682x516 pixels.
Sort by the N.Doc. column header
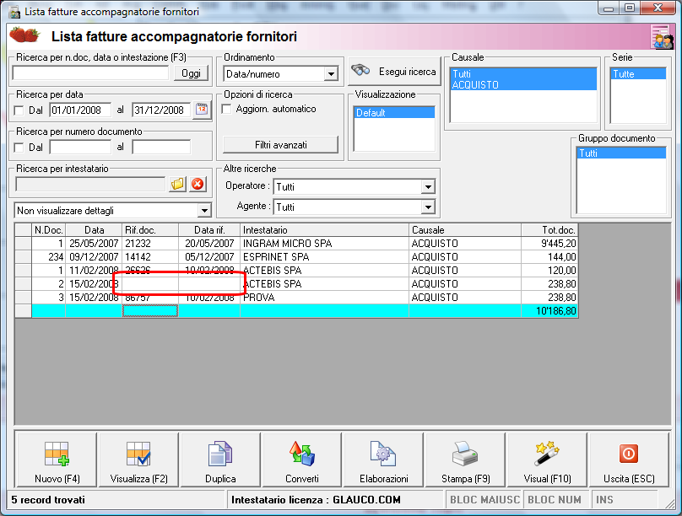point(49,230)
